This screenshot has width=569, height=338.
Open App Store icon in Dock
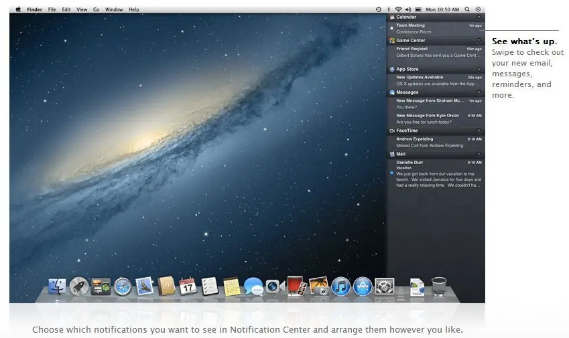click(x=363, y=286)
